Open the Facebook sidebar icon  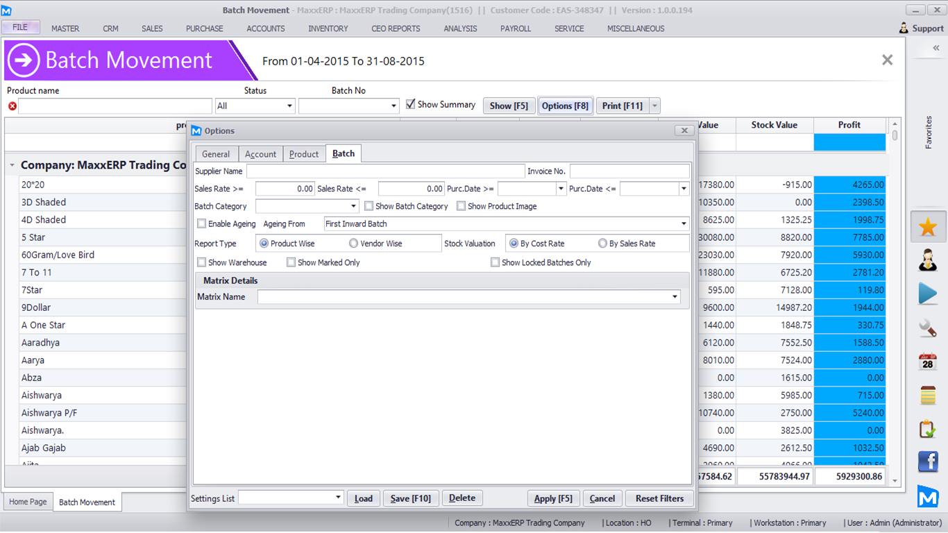tap(928, 462)
